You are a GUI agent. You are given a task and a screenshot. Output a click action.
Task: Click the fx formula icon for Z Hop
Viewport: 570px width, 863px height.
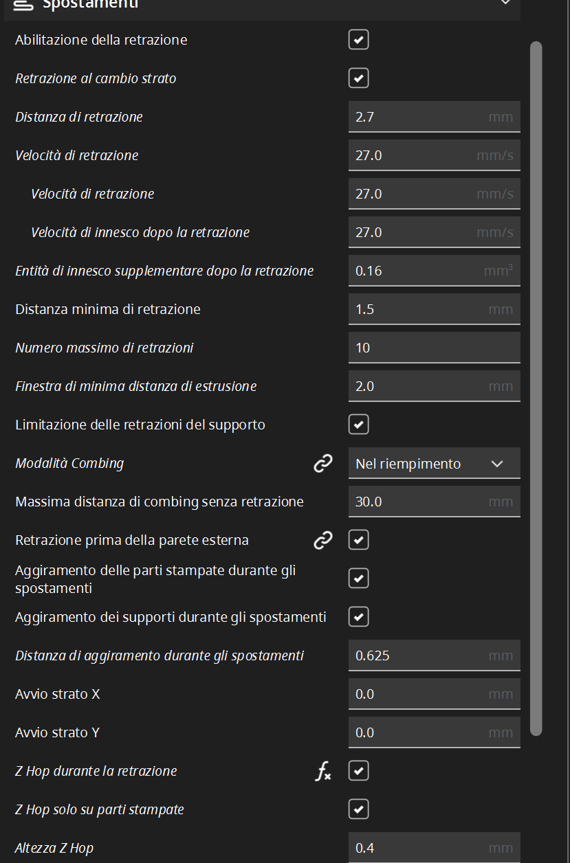pos(323,772)
